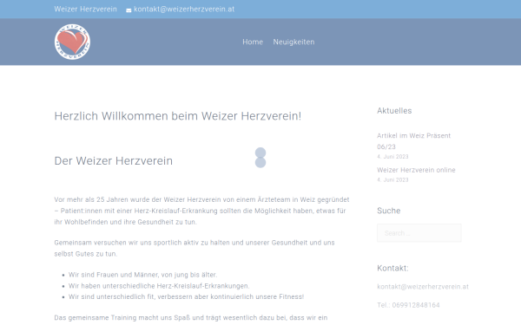Open the 'Weizer Herzverein online' post

(x=416, y=170)
